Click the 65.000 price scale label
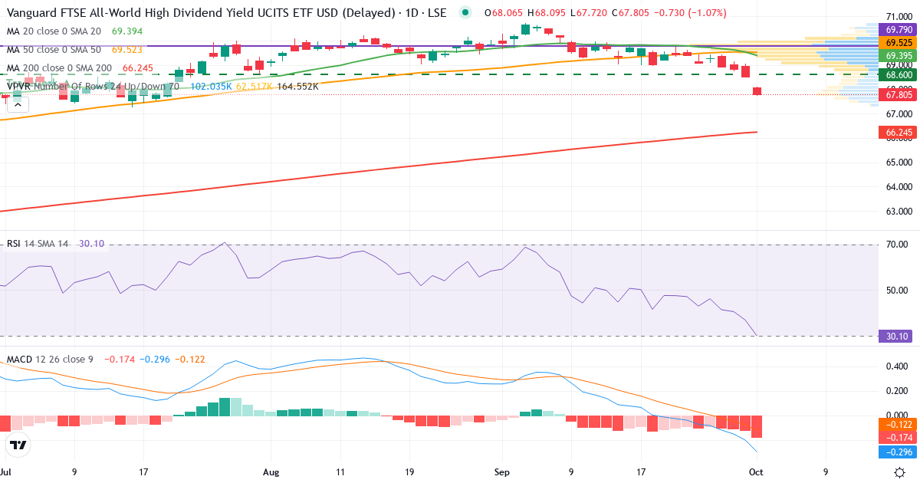The width and height of the screenshot is (920, 483). pyautogui.click(x=898, y=163)
